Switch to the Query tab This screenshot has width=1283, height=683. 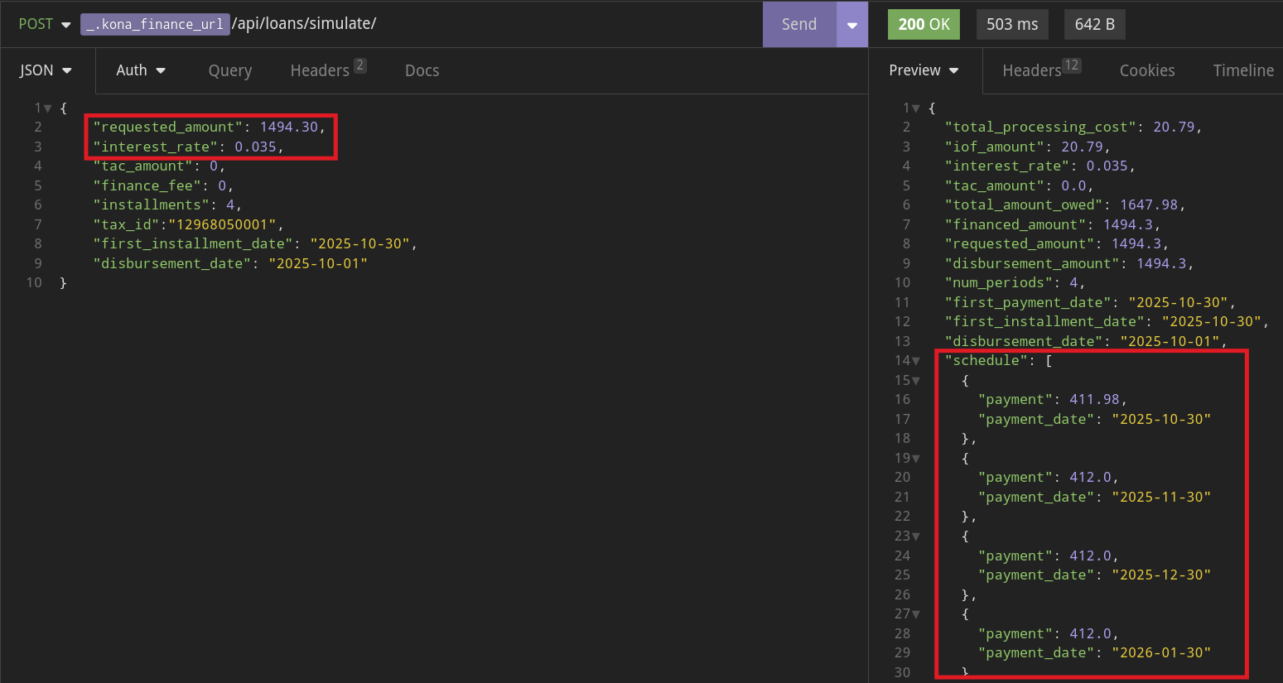click(x=230, y=70)
